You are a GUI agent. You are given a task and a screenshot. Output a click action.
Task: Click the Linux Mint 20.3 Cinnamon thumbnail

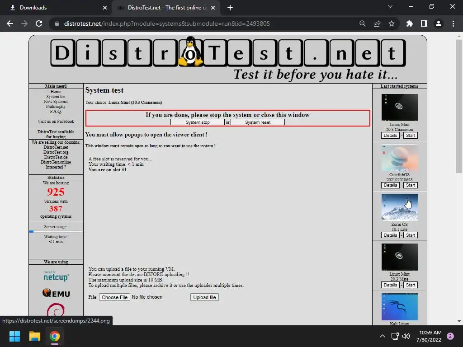tap(400, 108)
